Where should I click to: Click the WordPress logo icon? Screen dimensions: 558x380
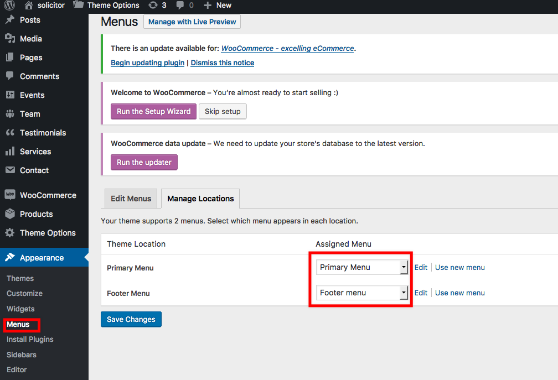[x=9, y=5]
